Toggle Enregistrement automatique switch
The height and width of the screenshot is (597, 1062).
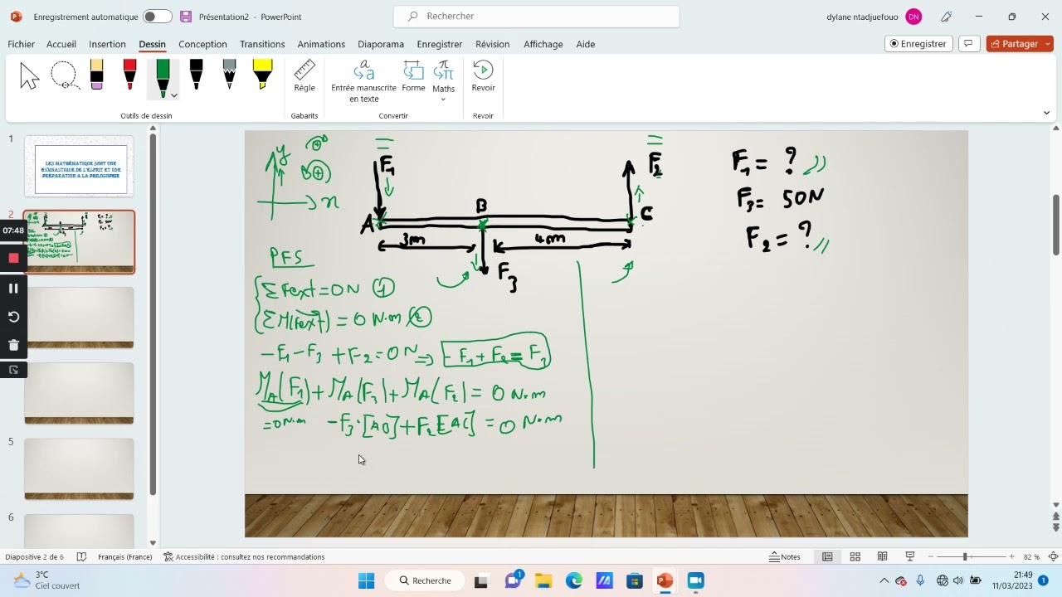point(157,17)
